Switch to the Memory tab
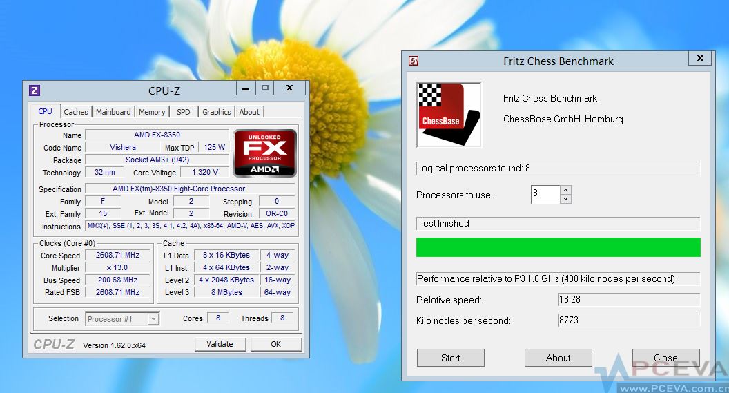The width and height of the screenshot is (729, 393). [152, 112]
